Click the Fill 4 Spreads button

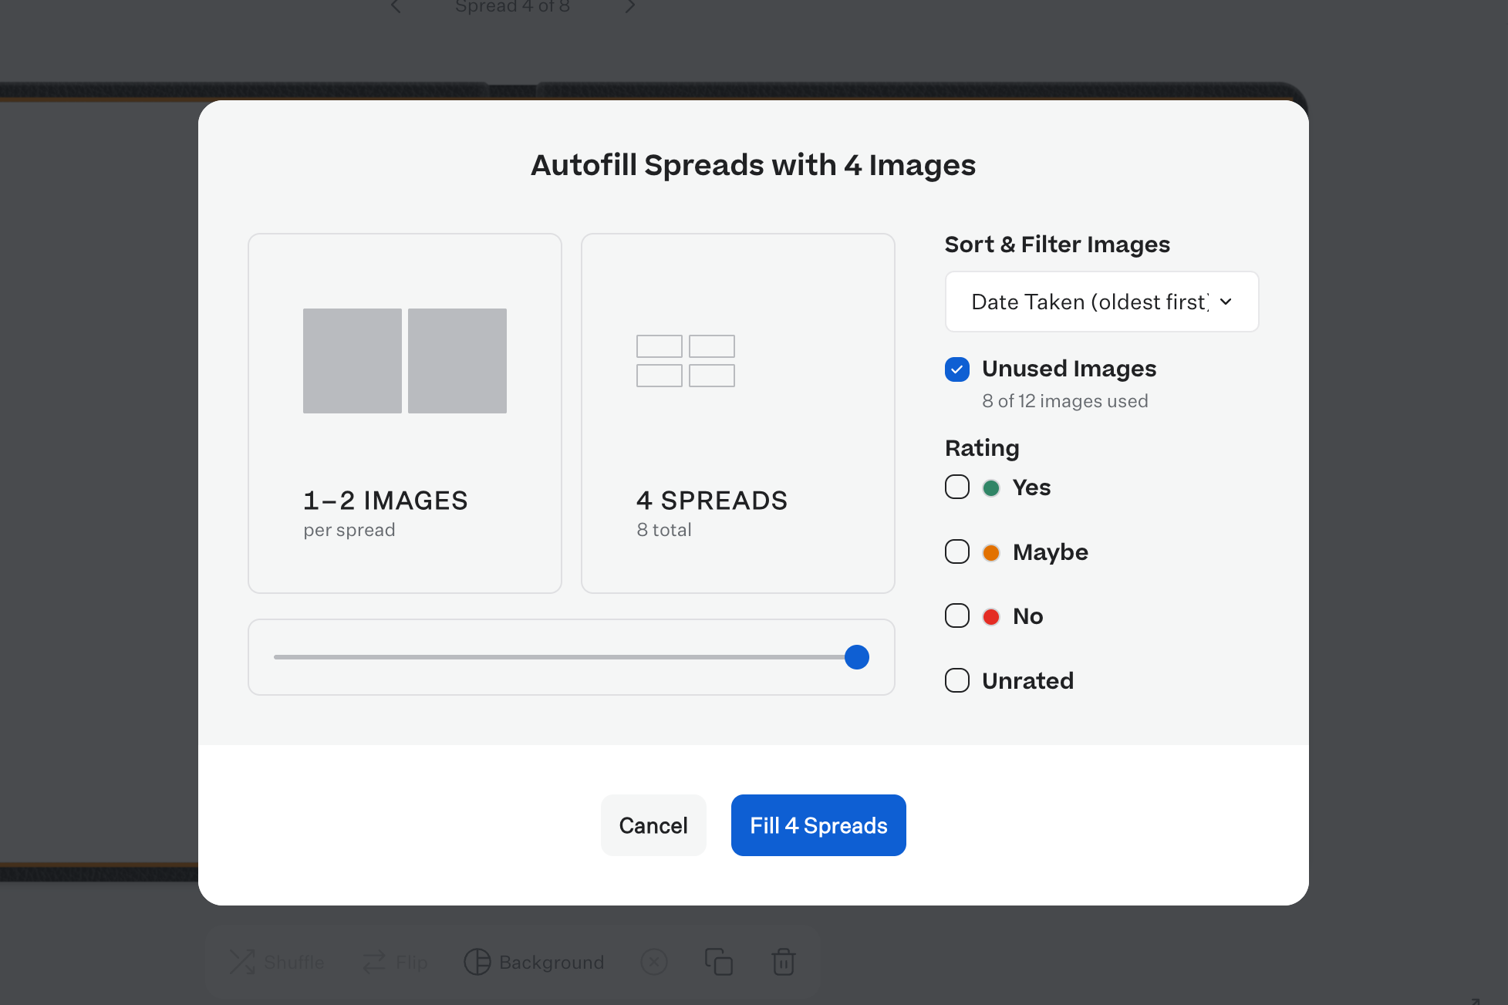point(818,825)
